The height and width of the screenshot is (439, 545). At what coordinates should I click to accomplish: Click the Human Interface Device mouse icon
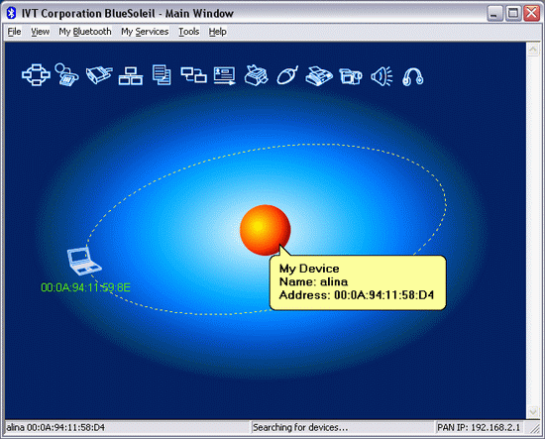coord(287,75)
